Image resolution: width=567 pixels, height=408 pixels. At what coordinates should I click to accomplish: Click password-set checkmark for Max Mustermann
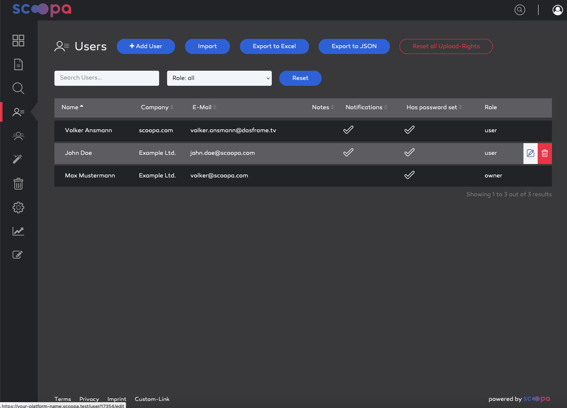(x=410, y=175)
